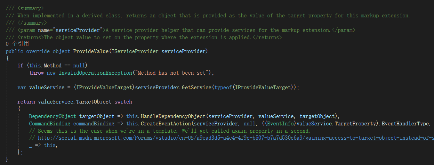Click the "Method has not been set" string
The height and width of the screenshot is (165, 434).
point(174,73)
